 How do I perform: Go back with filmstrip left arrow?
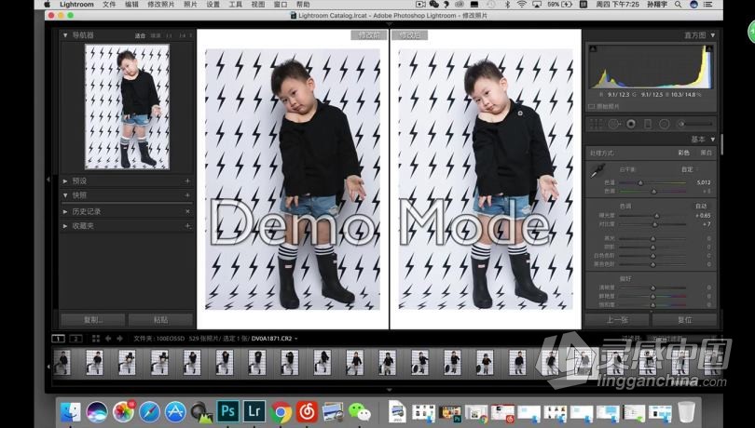[x=108, y=339]
